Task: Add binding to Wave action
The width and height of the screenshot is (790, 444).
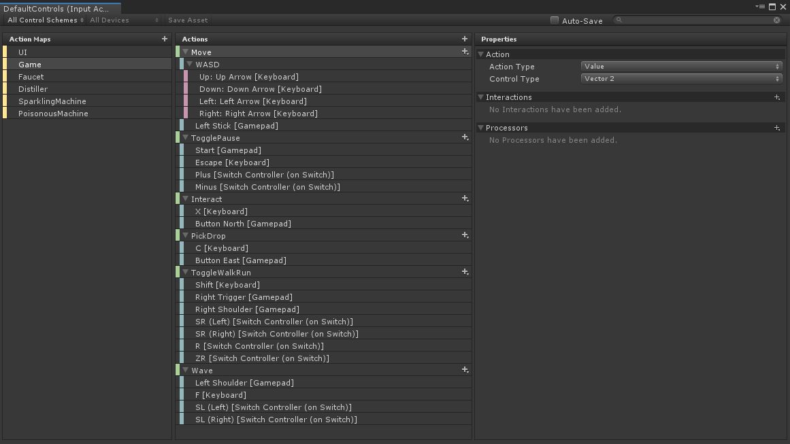Action: click(465, 370)
